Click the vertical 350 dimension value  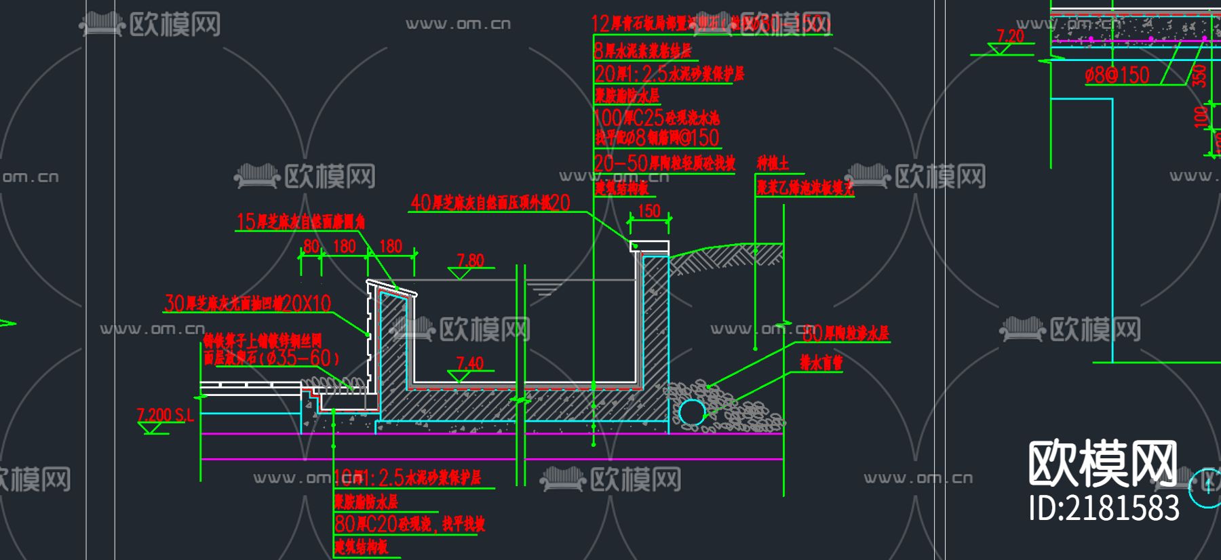(1200, 75)
